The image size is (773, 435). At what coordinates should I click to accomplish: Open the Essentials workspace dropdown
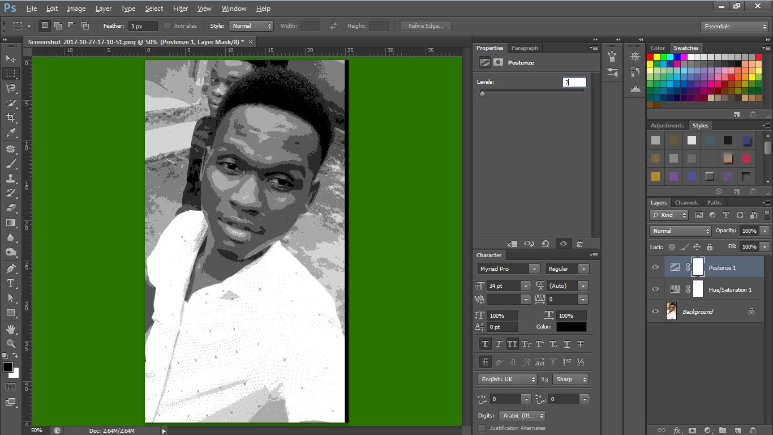(x=735, y=26)
